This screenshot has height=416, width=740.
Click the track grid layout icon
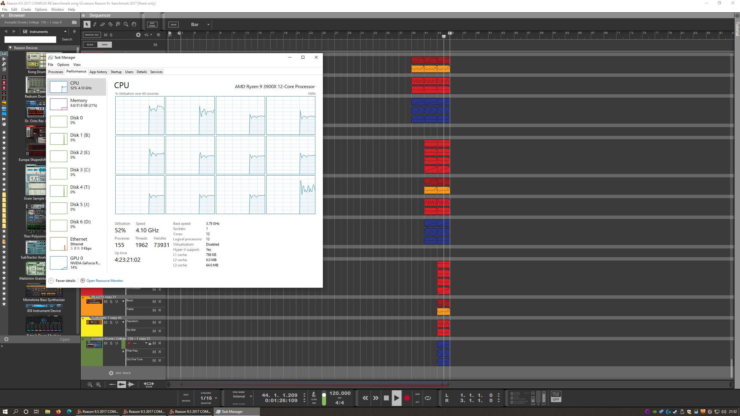tap(158, 35)
